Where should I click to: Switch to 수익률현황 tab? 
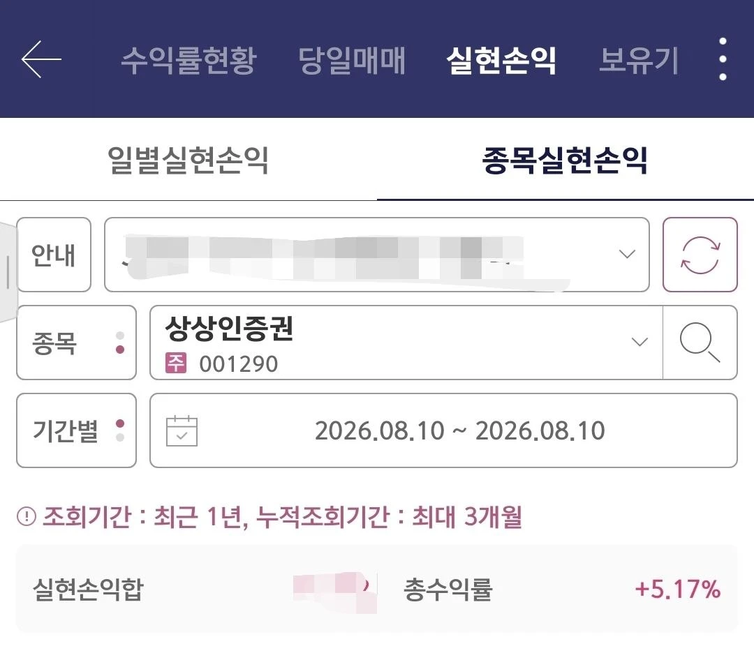[x=188, y=61]
